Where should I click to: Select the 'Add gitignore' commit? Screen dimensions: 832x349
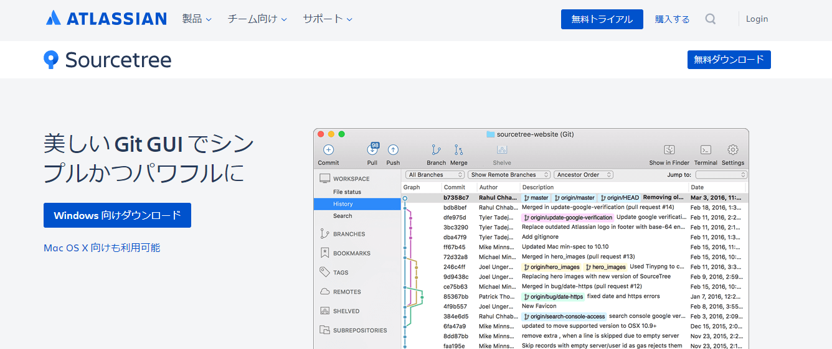(x=575, y=237)
